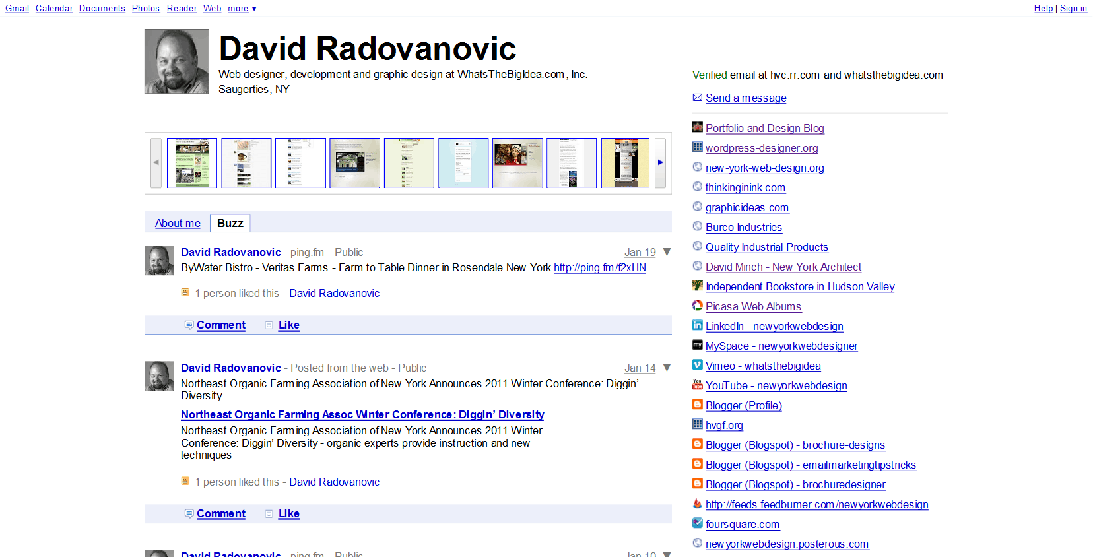
Task: Click the globe icon beside thinkinginink.com
Action: tap(697, 186)
